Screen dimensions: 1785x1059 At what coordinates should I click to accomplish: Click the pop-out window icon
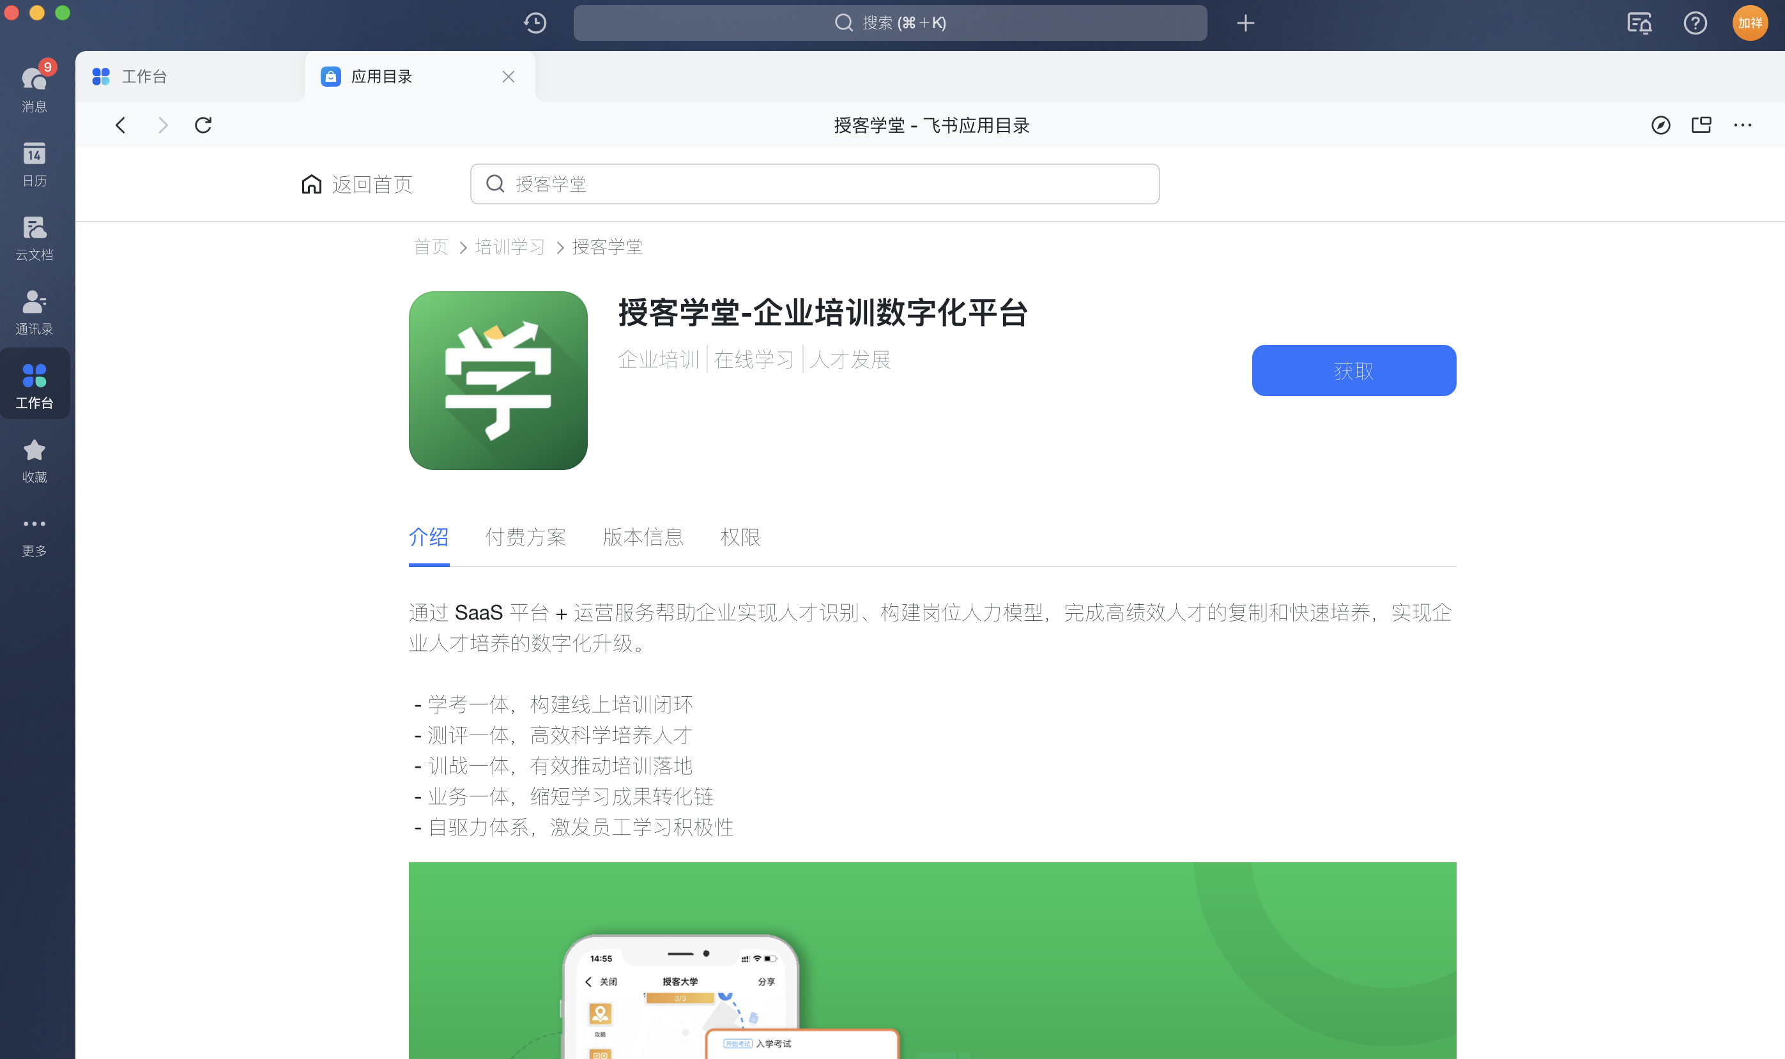(x=1701, y=125)
